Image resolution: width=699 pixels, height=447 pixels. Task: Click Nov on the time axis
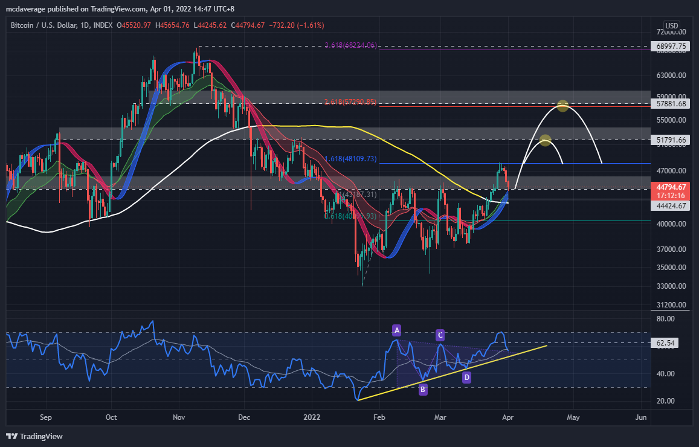tap(179, 417)
